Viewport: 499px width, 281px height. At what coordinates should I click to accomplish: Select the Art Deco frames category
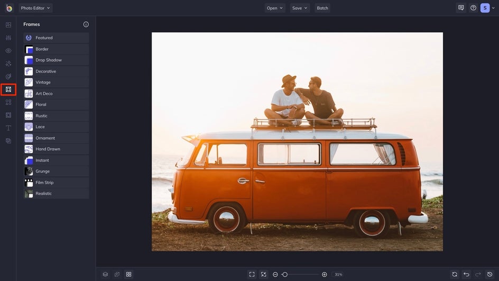point(56,93)
